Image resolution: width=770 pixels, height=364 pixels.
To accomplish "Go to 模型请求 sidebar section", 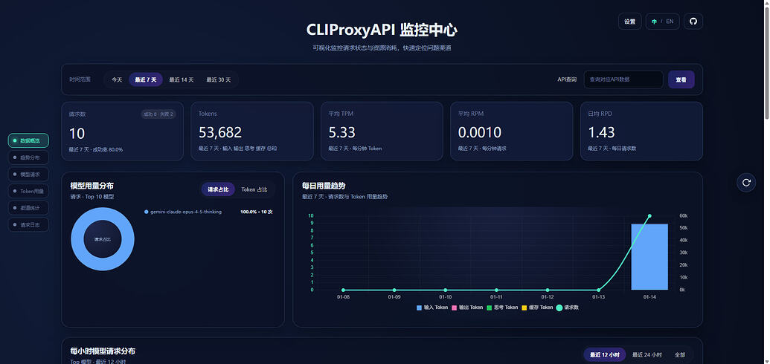I will [x=28, y=174].
